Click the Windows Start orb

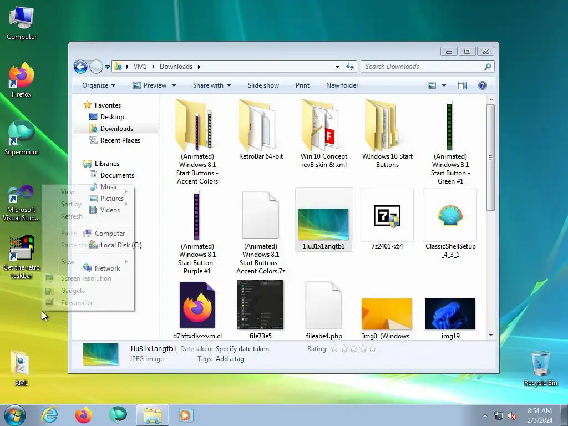point(15,415)
